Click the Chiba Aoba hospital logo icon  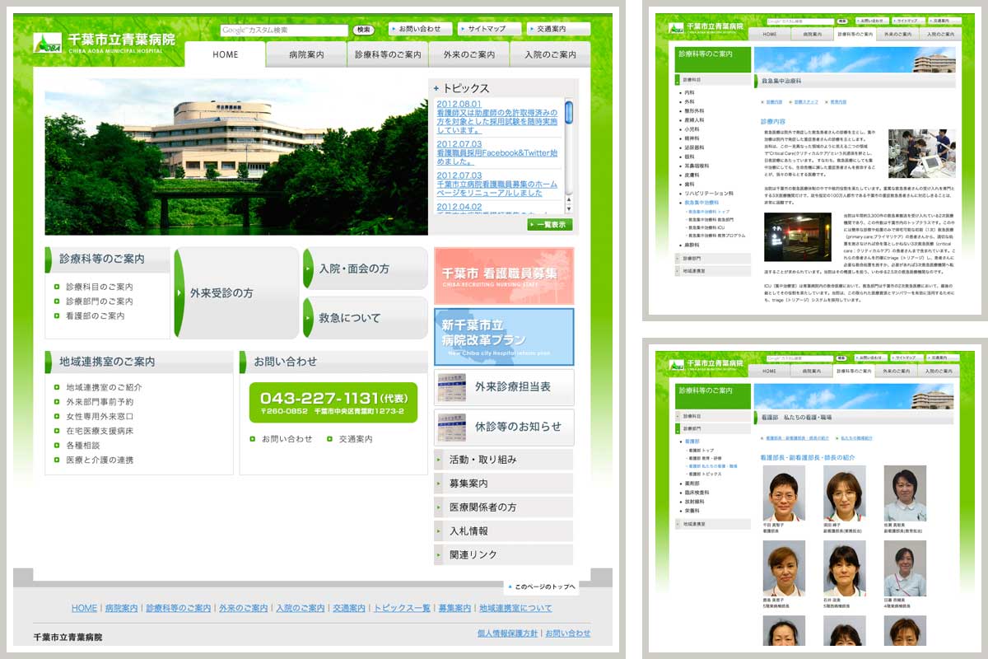point(47,42)
